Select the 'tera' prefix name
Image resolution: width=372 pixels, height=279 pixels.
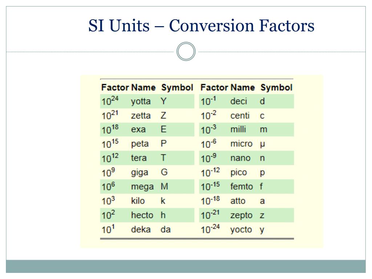tap(139, 158)
